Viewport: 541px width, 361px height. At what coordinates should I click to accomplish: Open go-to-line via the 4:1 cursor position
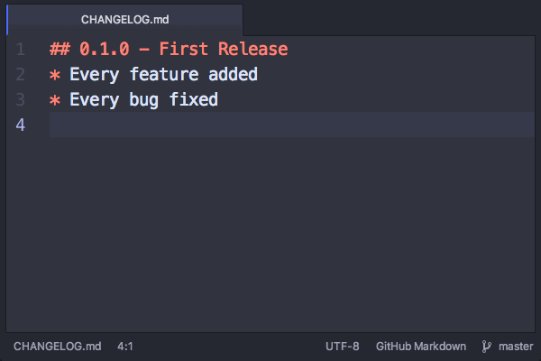coord(125,347)
